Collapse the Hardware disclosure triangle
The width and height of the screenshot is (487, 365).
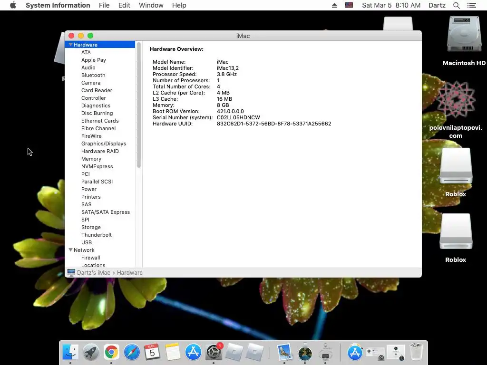(70, 44)
